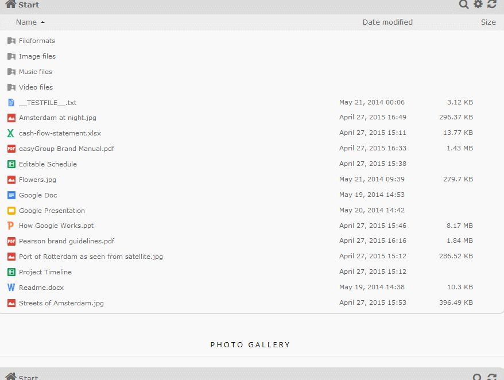Click the search magnifier icon in top header

click(463, 5)
